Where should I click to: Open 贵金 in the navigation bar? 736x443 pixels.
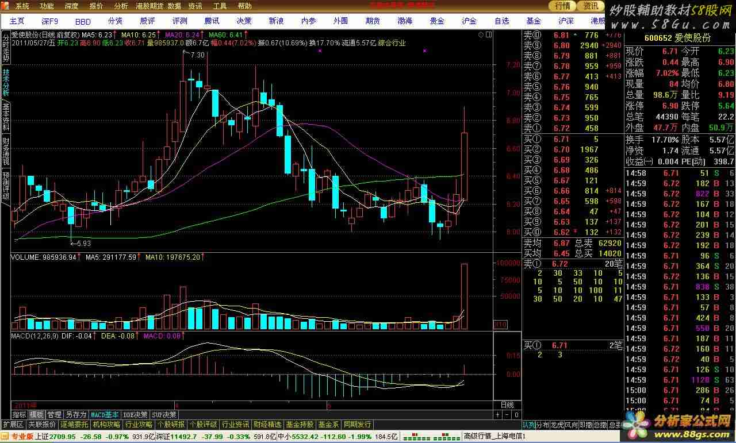tap(437, 21)
